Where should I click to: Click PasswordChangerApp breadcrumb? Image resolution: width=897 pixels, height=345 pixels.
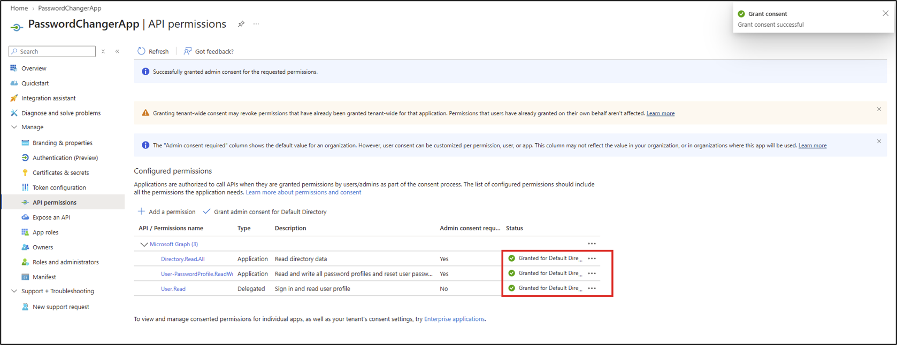(x=70, y=8)
